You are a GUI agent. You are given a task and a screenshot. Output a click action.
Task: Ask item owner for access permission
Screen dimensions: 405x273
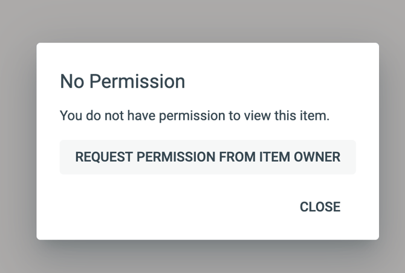tap(208, 157)
